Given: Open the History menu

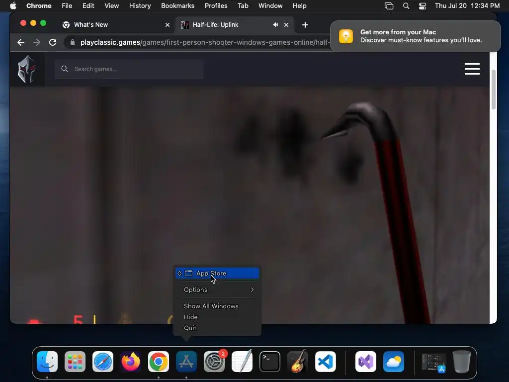Looking at the screenshot, I should [x=140, y=6].
